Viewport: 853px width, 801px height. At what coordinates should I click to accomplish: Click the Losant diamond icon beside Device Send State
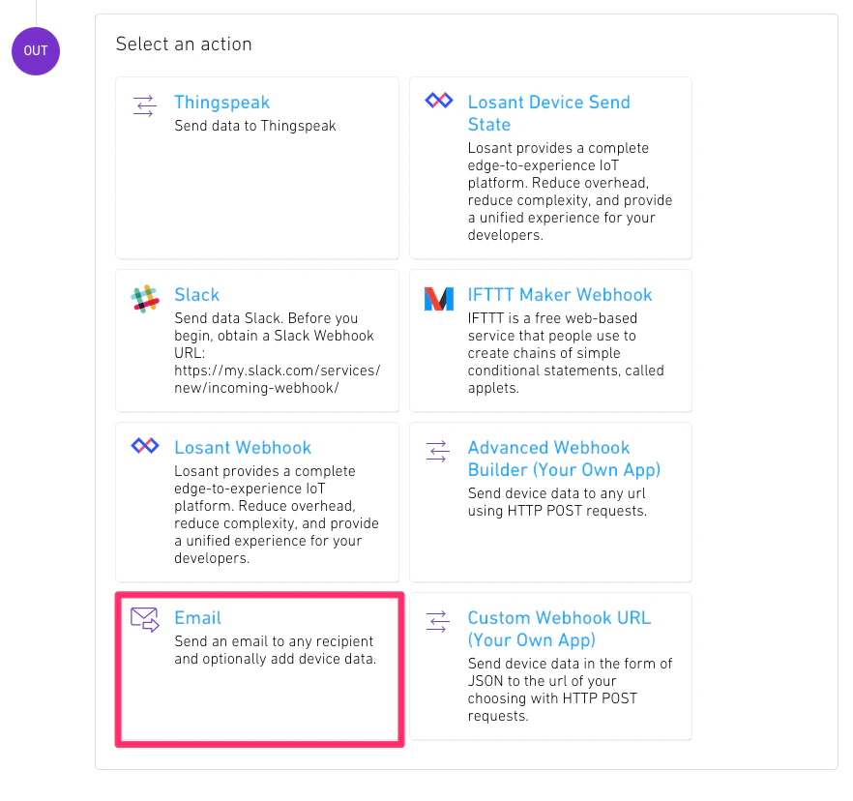point(438,100)
